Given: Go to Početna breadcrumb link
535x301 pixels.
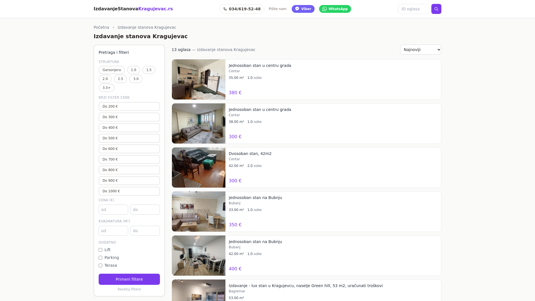Looking at the screenshot, I should 101,27.
